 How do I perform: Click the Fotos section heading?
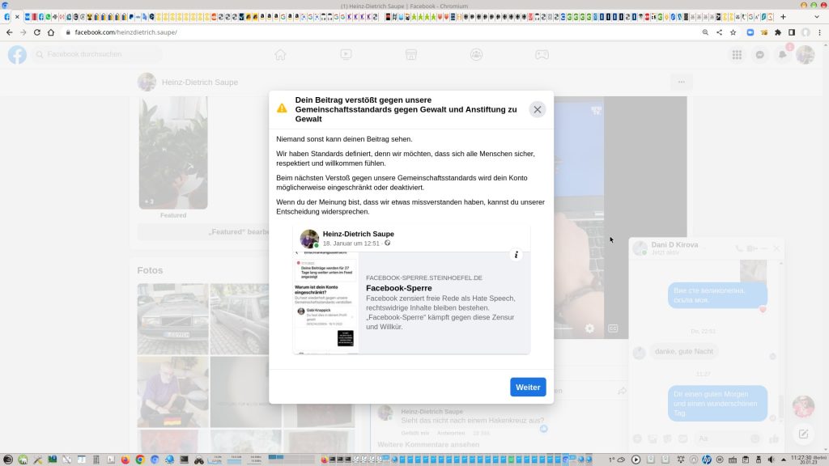tap(150, 270)
